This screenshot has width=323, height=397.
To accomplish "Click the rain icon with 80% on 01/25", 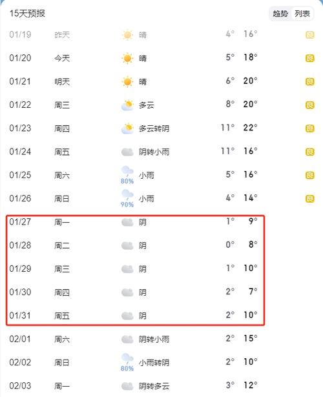I will [x=127, y=175].
